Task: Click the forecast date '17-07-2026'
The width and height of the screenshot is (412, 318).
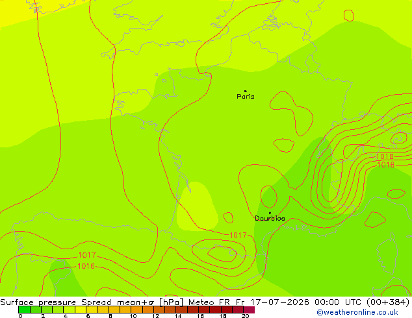Action: 279,302
